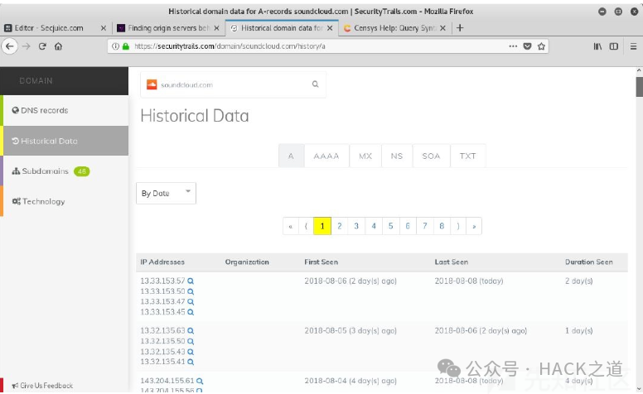
Task: Go to browser home via house icon
Action: [x=58, y=46]
